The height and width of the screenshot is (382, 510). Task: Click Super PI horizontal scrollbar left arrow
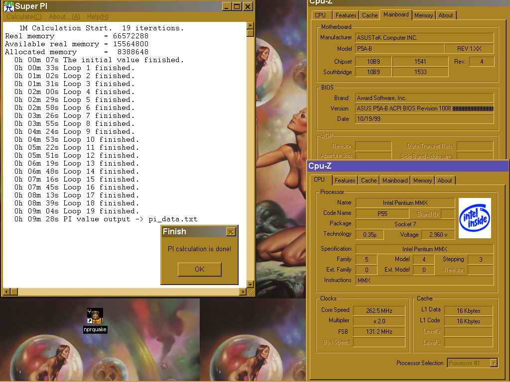coord(6,291)
